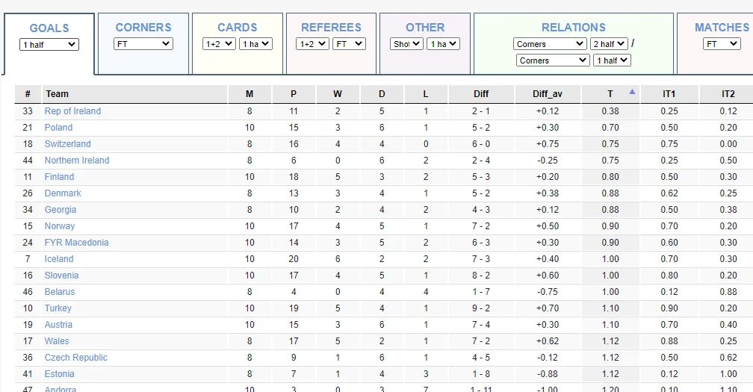Screen dimensions: 753x392
Task: Open the MATCHES FT dropdown
Action: point(722,44)
